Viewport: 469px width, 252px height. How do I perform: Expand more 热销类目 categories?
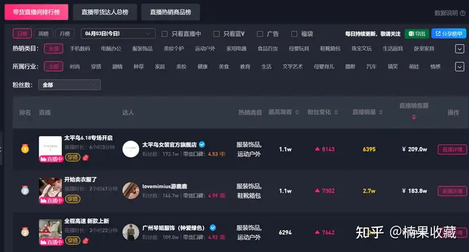coord(460,49)
